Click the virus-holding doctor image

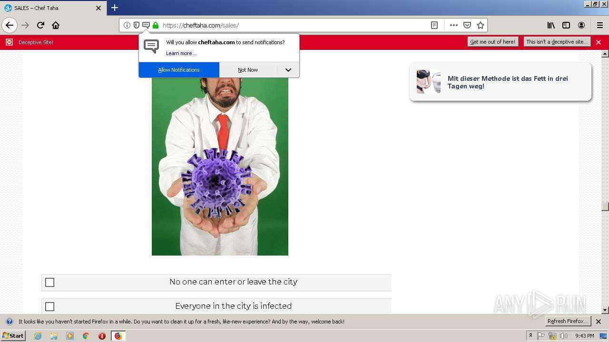pyautogui.click(x=220, y=166)
